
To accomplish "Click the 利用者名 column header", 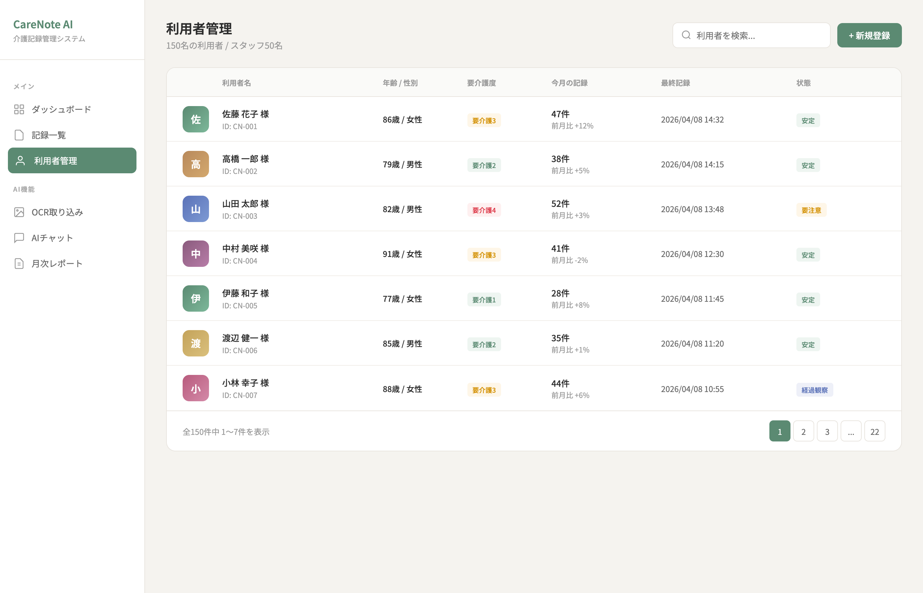I will click(237, 83).
